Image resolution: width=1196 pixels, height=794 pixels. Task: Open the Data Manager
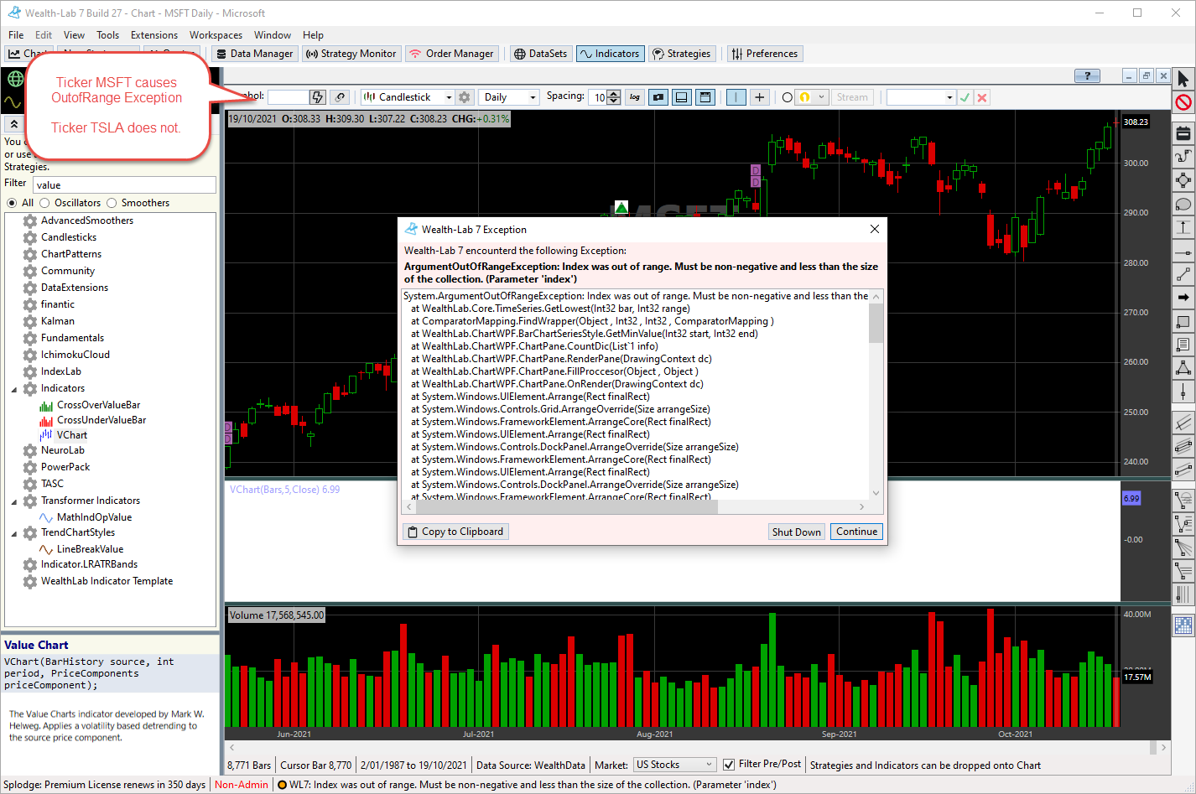(x=254, y=54)
